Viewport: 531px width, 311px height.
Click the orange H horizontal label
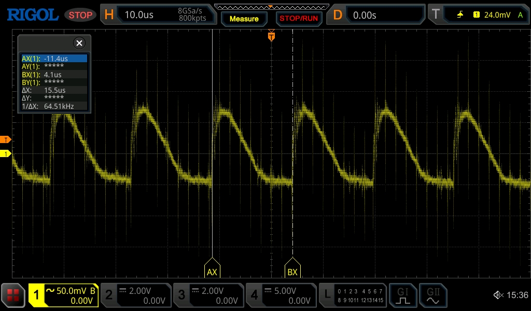tap(109, 15)
